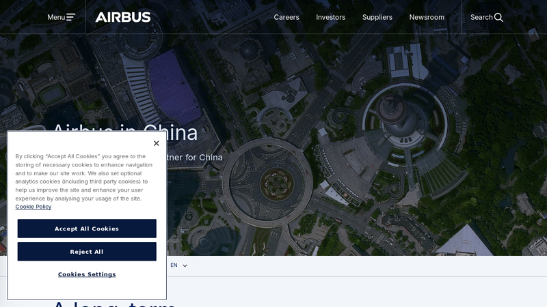The width and height of the screenshot is (547, 307).
Task: Open the Investors page
Action: [x=331, y=17]
